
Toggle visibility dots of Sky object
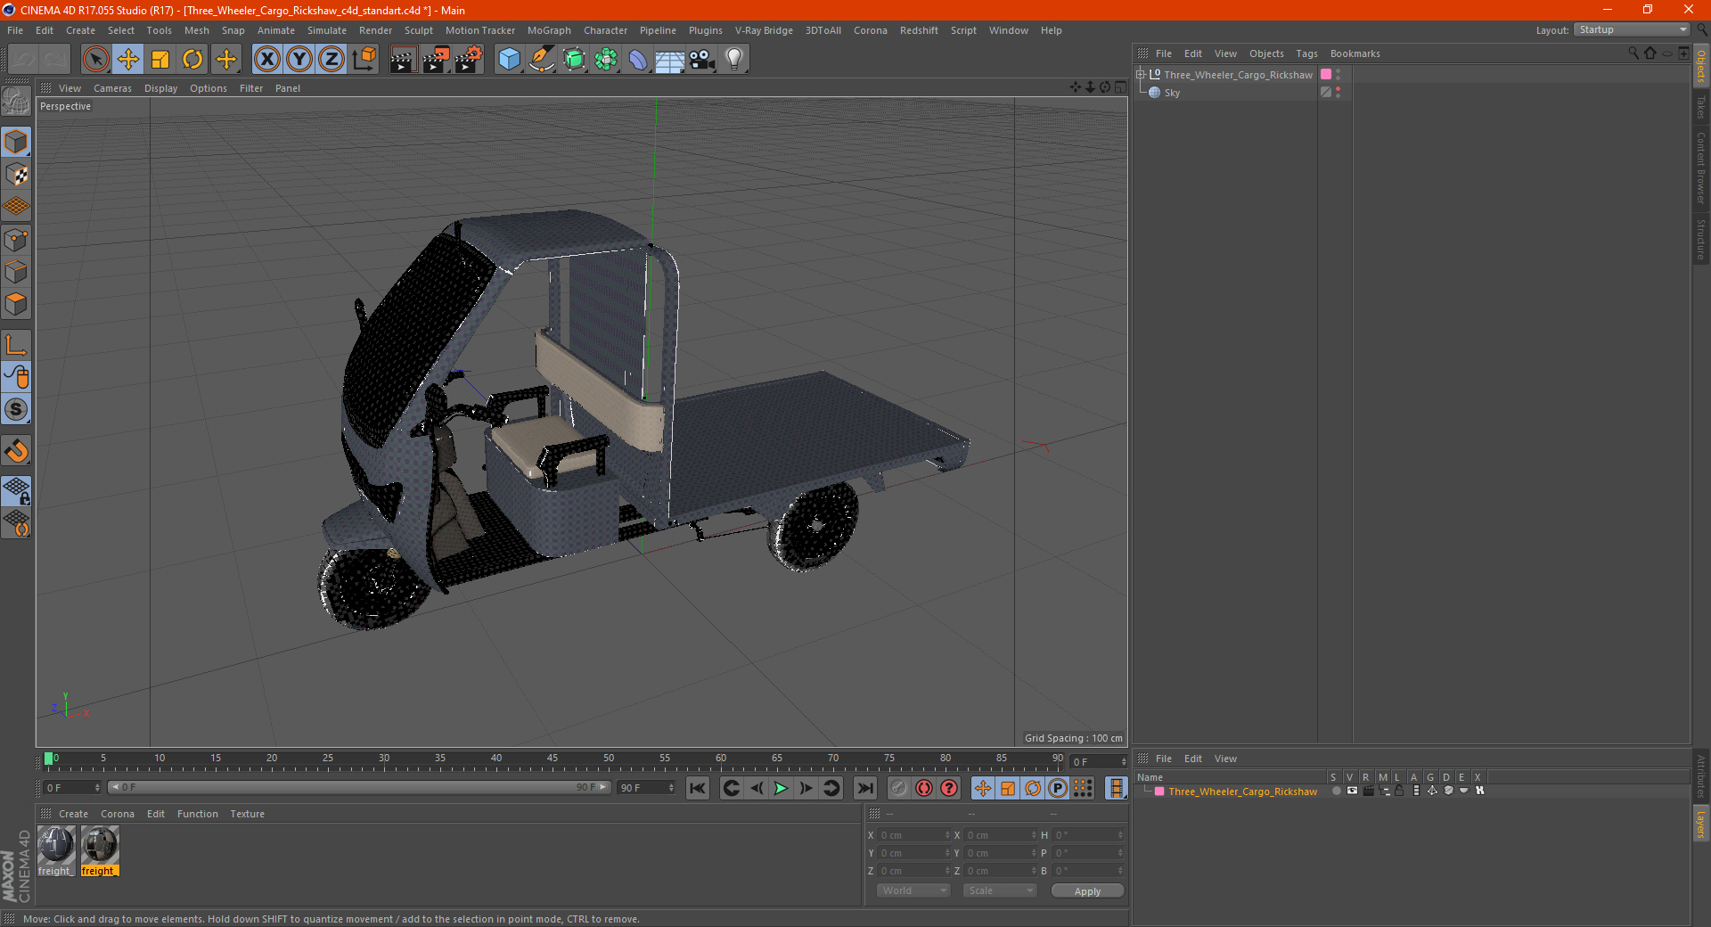1338,93
